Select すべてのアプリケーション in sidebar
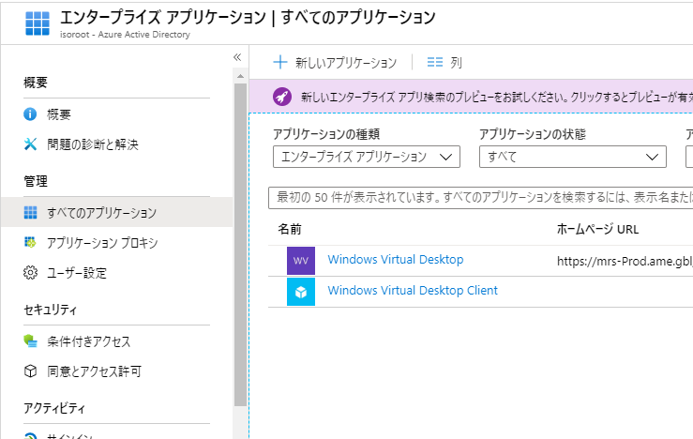 [x=116, y=213]
